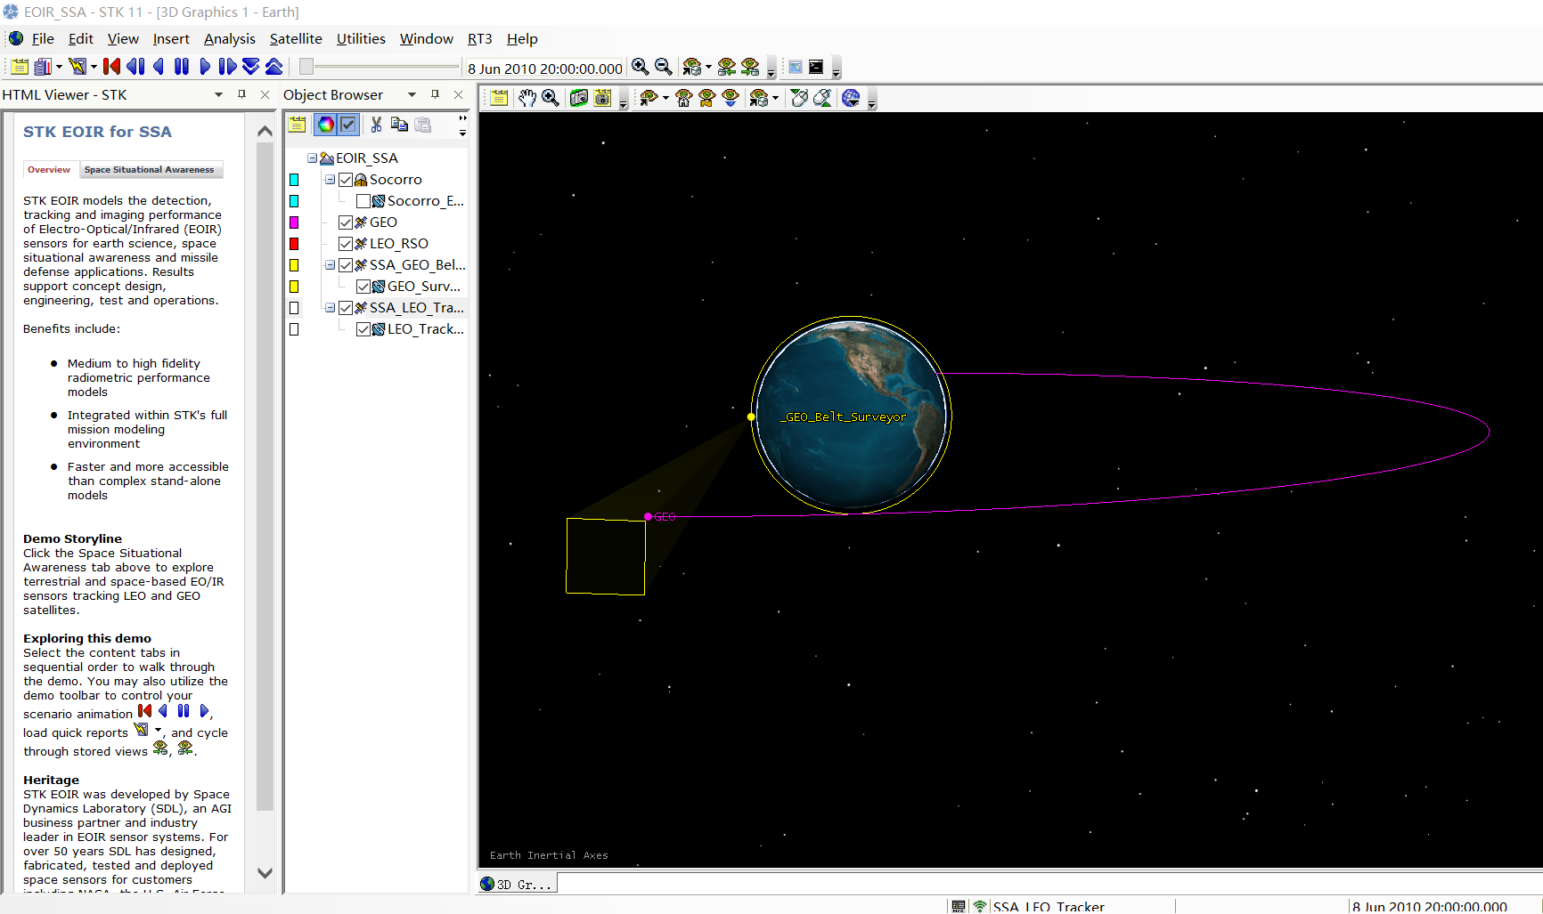Image resolution: width=1543 pixels, height=914 pixels.
Task: Open the Insert menu
Action: click(x=171, y=39)
